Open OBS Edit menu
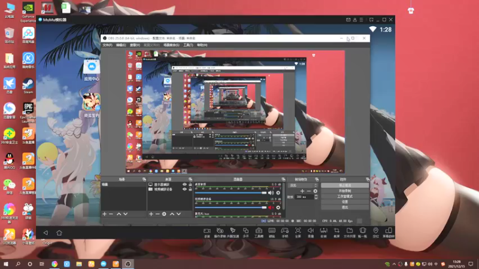Image resolution: width=479 pixels, height=269 pixels. point(121,45)
